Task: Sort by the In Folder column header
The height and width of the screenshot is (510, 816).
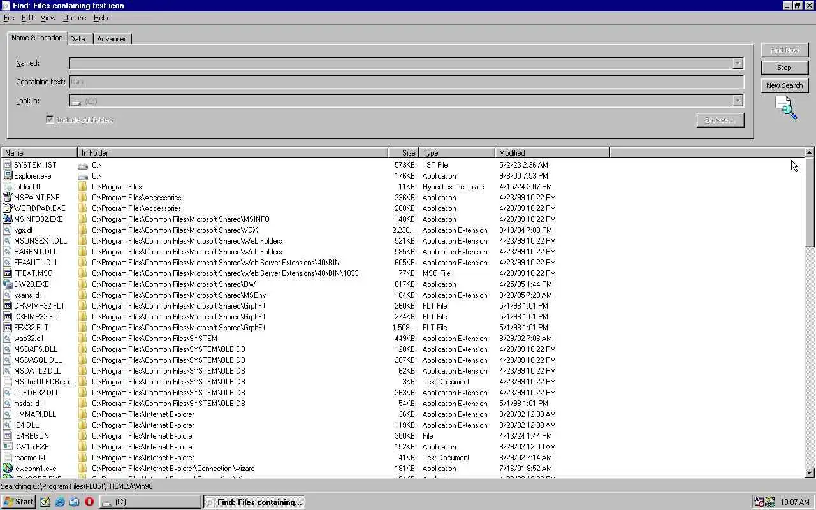Action: tap(233, 153)
